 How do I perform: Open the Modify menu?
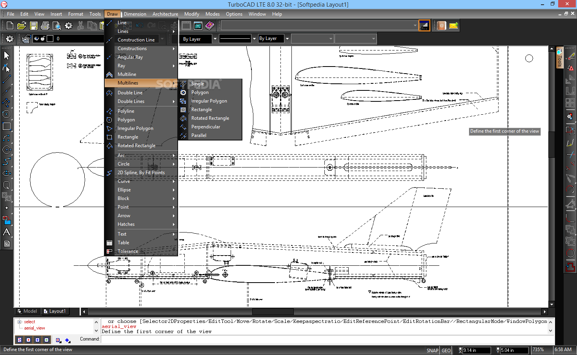tap(192, 14)
